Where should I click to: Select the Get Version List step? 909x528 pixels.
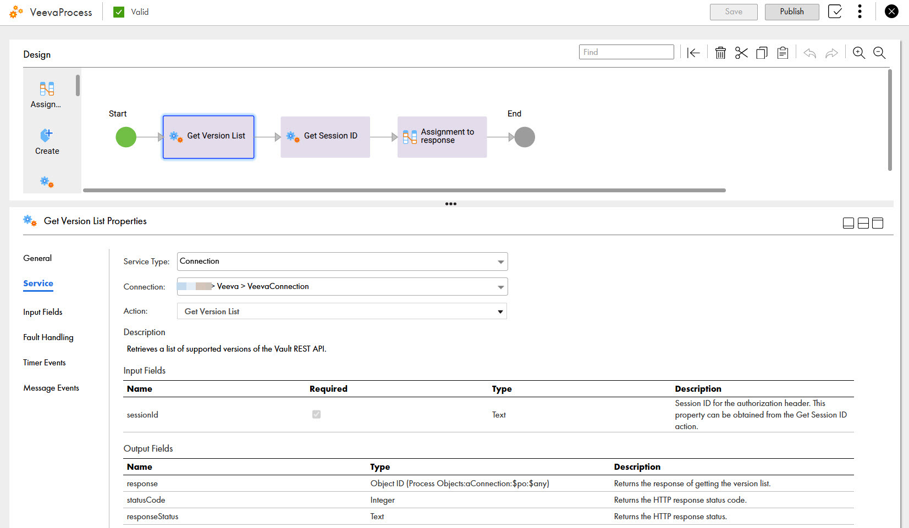[208, 137]
